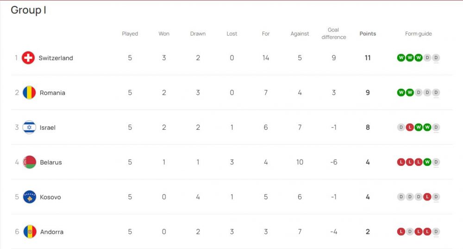This screenshot has height=249, width=463.
Task: Click the Group I heading
Action: [x=28, y=10]
